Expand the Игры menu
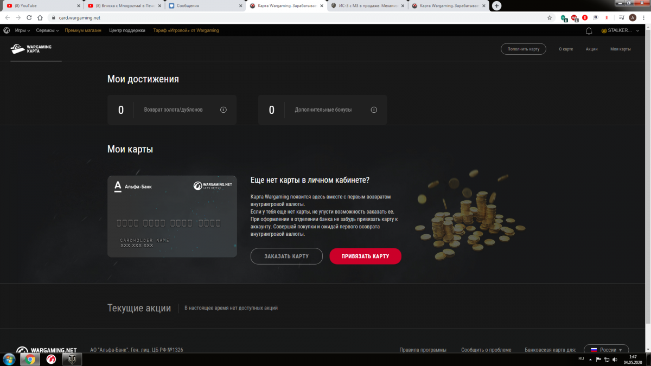The width and height of the screenshot is (651, 366). point(22,30)
